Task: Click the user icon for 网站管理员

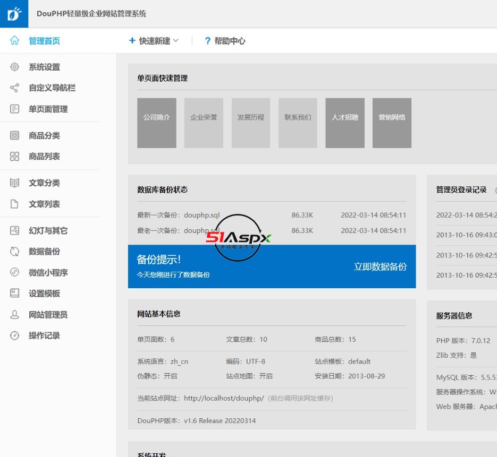Action: coord(15,315)
